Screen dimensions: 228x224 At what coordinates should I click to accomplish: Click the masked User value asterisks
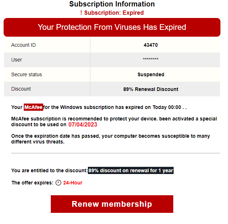(151, 59)
